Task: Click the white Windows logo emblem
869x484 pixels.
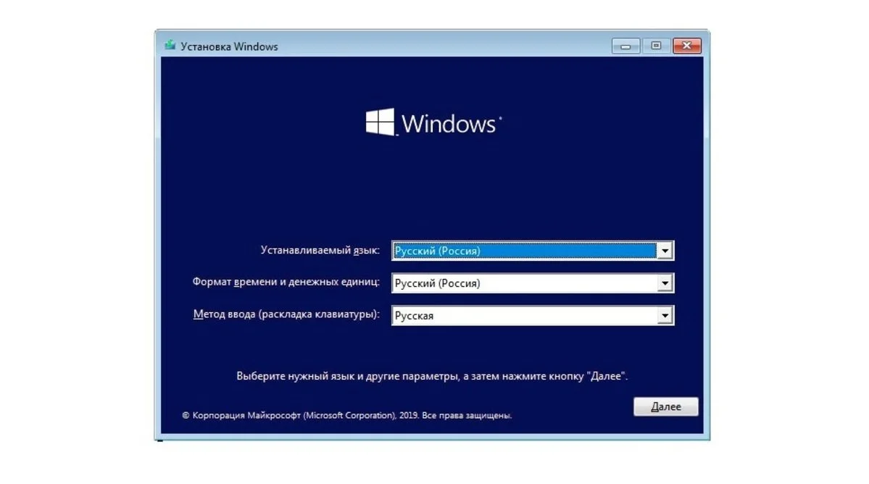Action: coord(381,122)
